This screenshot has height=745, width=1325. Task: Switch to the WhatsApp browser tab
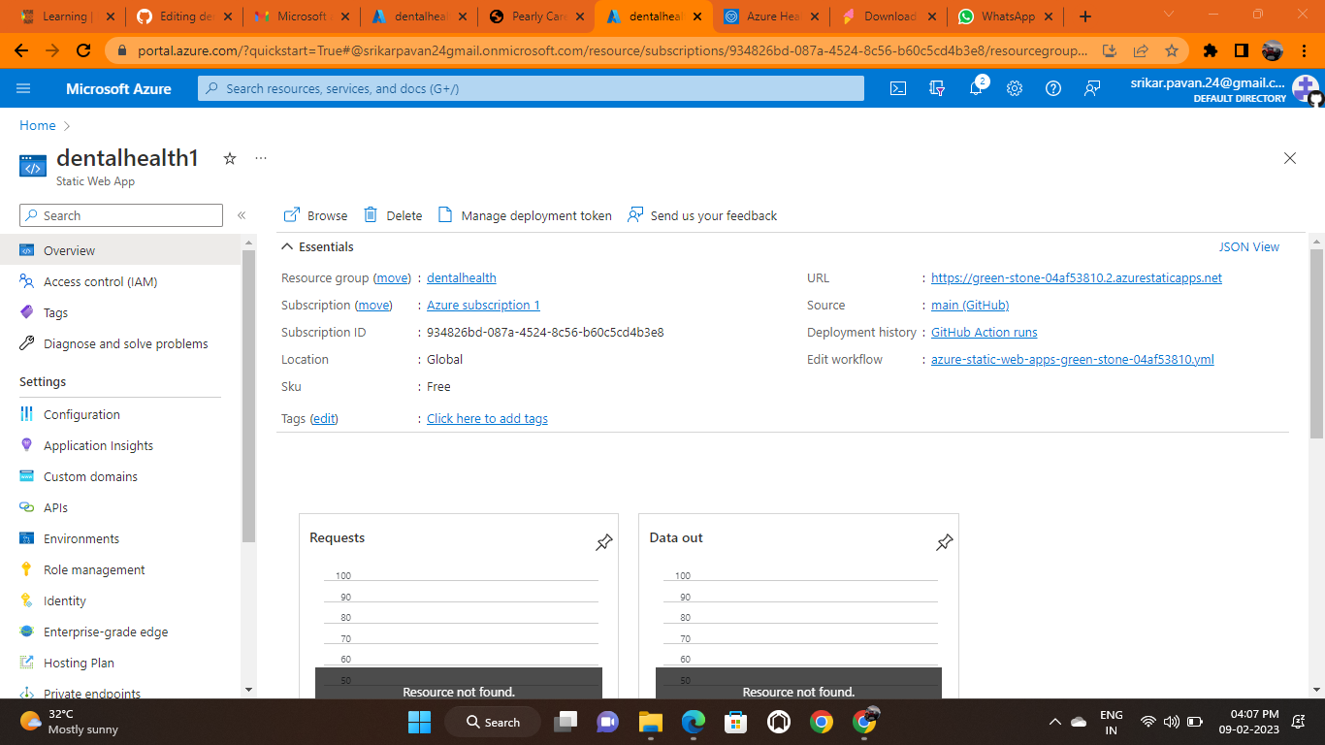[x=1008, y=16]
